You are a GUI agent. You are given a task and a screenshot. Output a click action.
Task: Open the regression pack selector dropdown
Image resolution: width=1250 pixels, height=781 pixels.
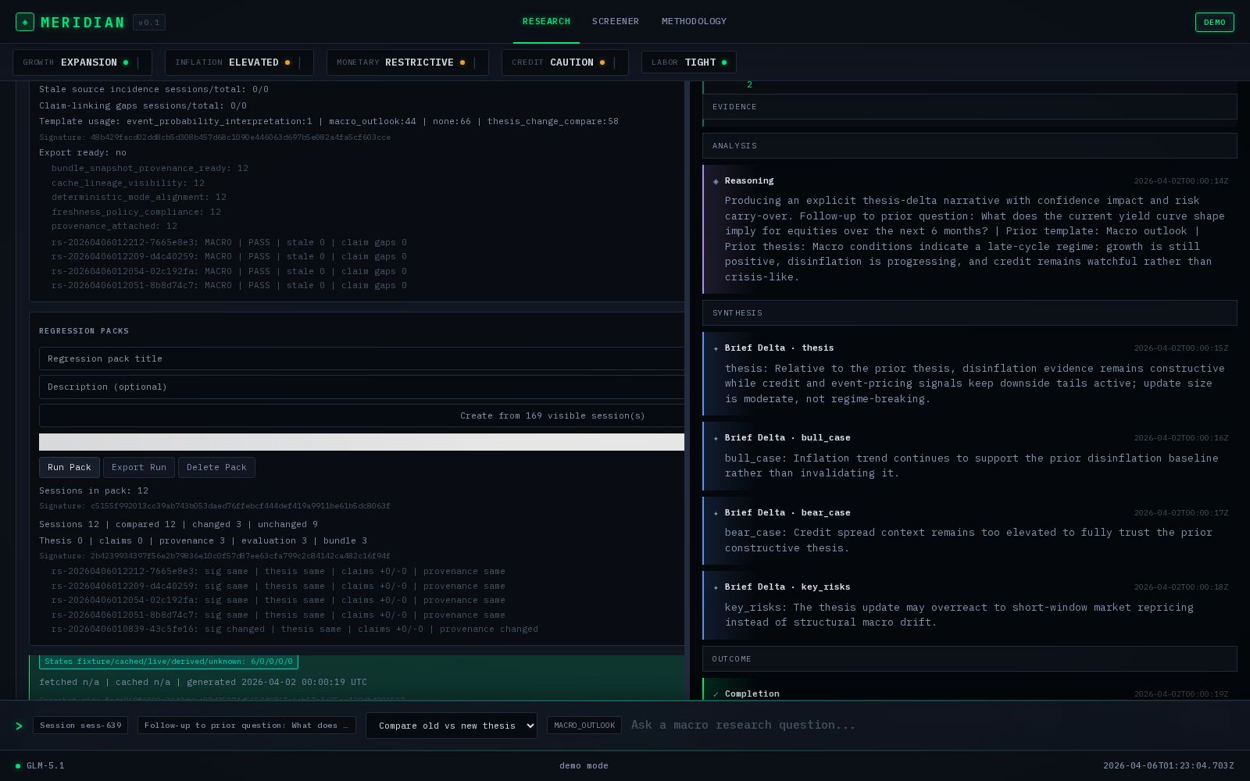(362, 442)
